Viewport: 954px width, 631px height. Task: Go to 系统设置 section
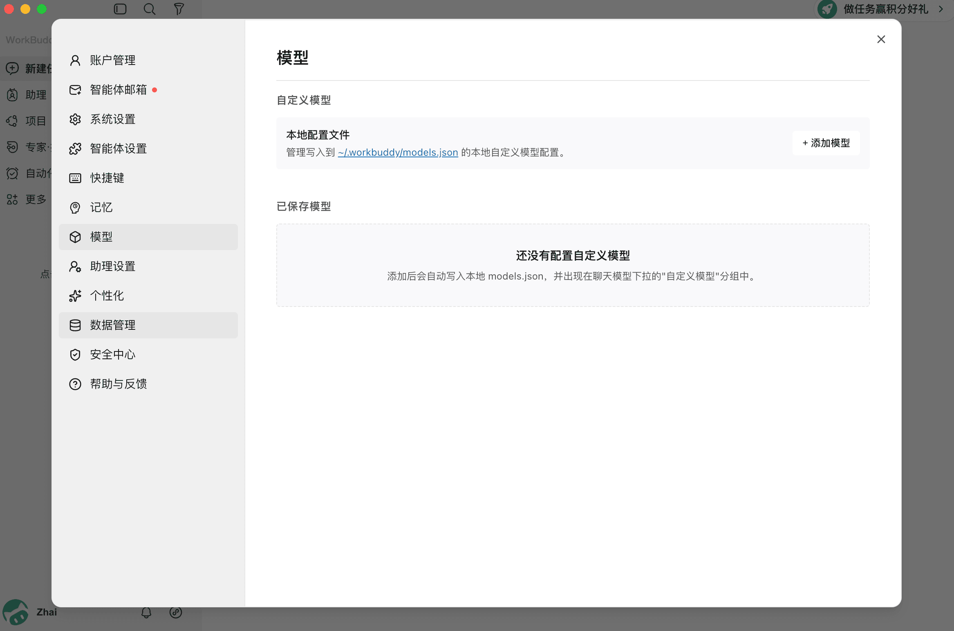click(148, 119)
